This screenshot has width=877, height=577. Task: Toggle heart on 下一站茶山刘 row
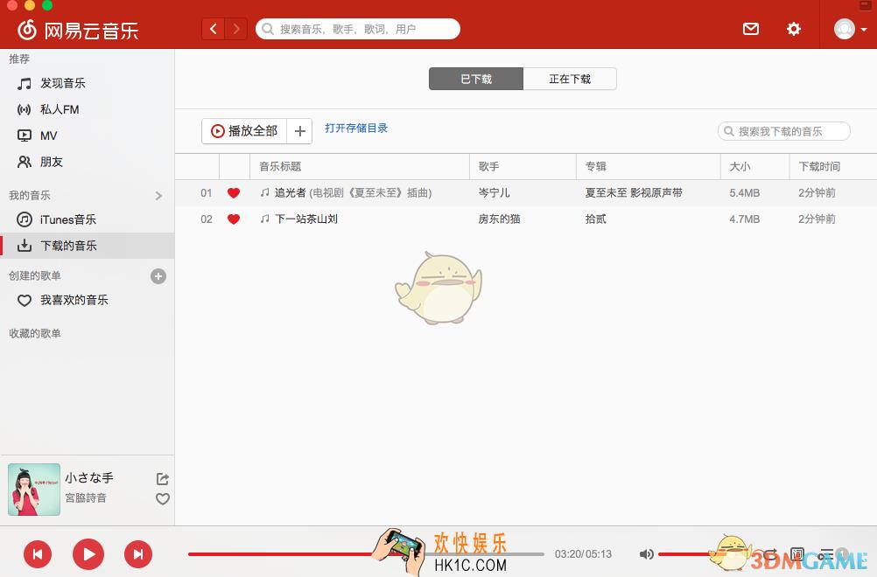coord(234,219)
